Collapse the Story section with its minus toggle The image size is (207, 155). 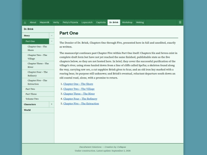point(52,36)
